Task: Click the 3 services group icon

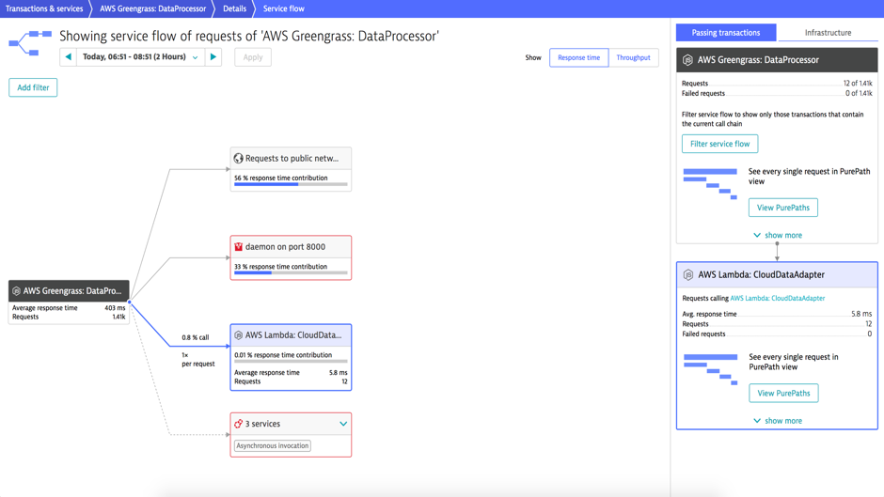Action: [x=239, y=424]
